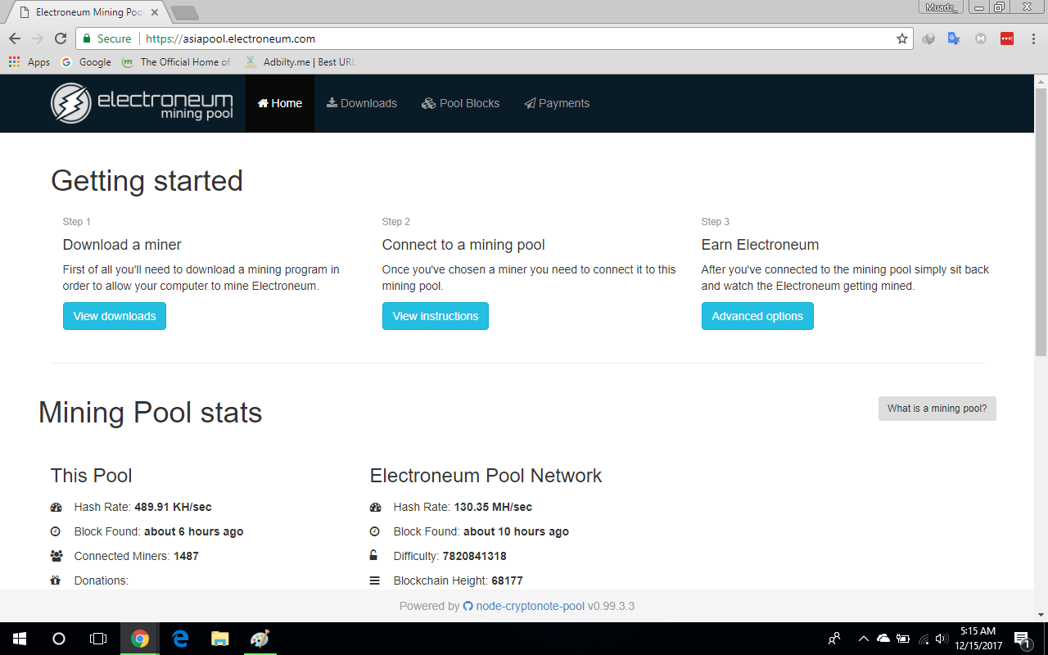This screenshot has width=1048, height=655.
Task: Open a new browser tab
Action: coord(185,13)
